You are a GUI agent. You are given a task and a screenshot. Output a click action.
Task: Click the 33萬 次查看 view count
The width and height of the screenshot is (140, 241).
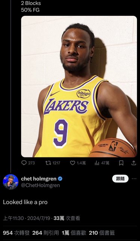point(67,218)
